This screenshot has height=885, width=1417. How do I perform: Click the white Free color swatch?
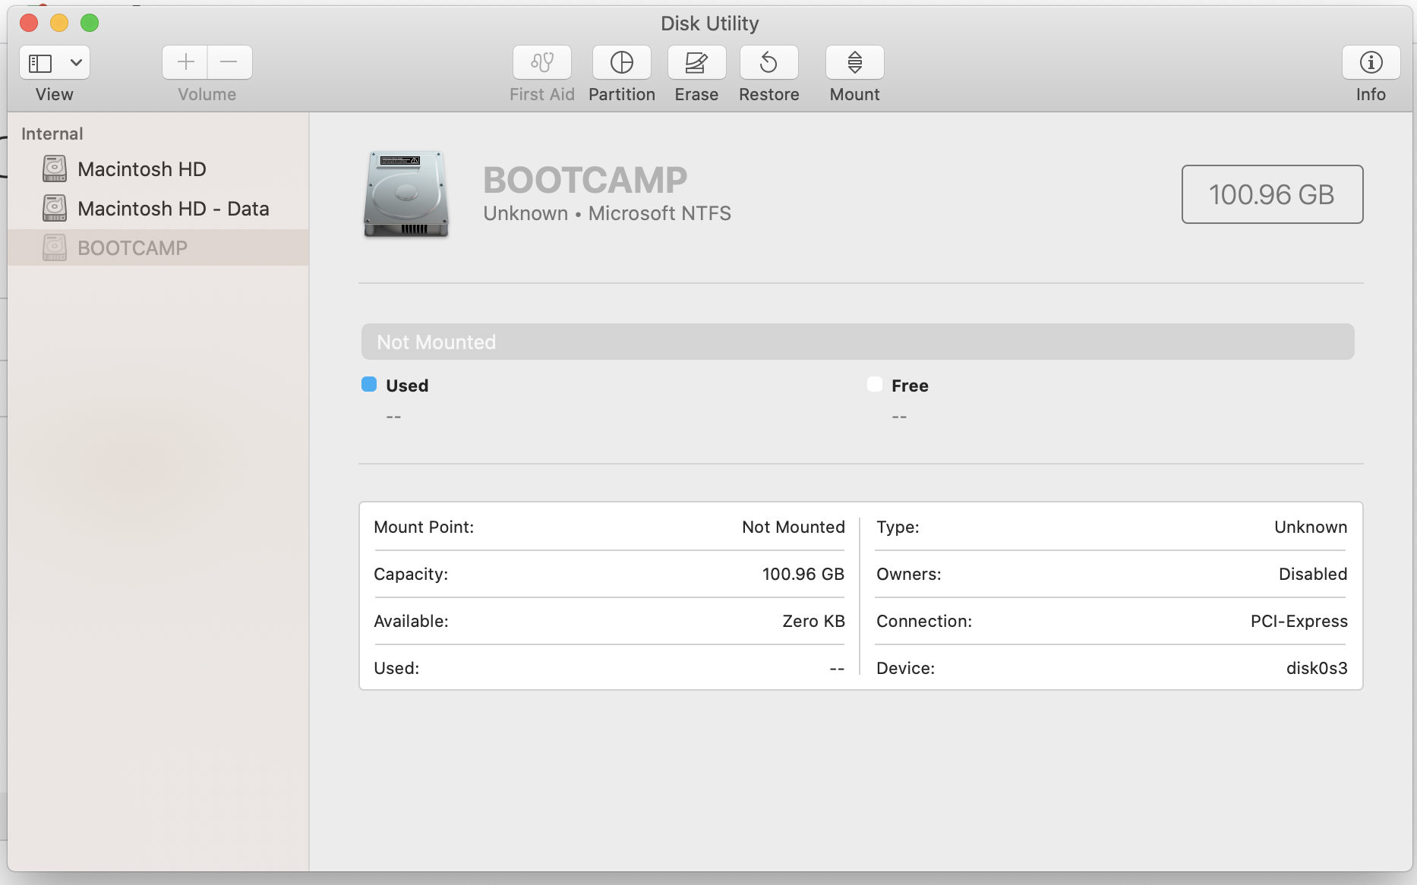point(875,384)
